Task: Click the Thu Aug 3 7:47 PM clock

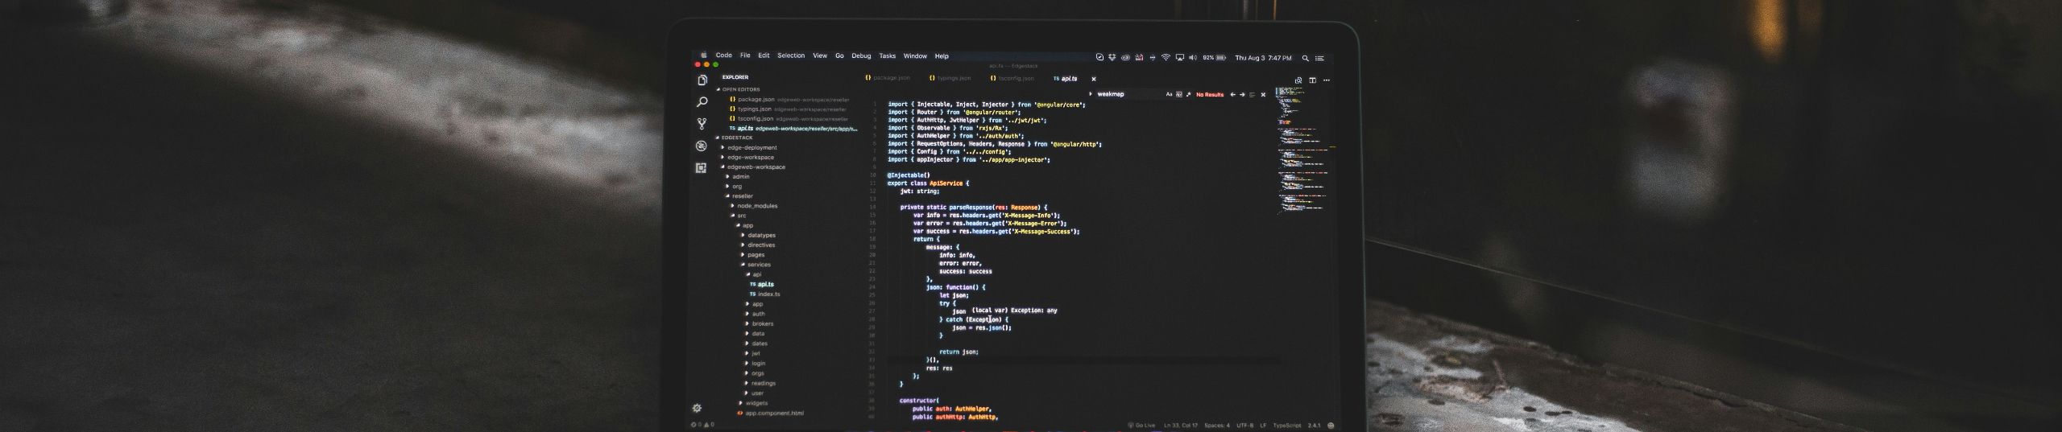Action: (x=1263, y=58)
